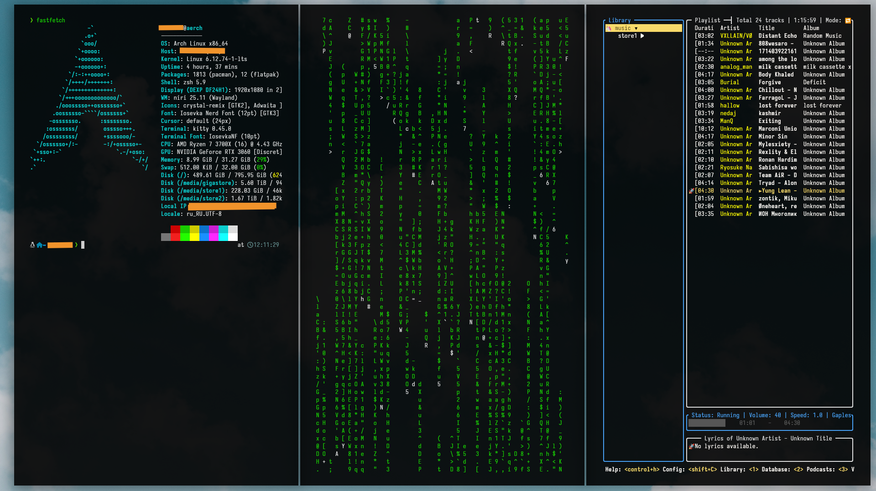Click the "Volume: 40" status text

[x=765, y=415]
